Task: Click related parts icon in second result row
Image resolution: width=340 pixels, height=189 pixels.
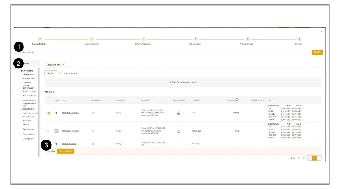Action: (93, 131)
